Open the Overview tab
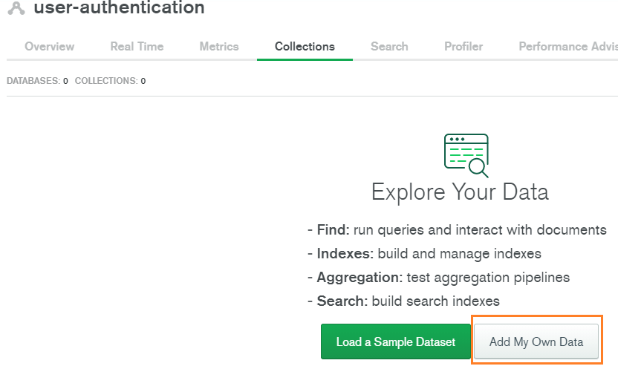Viewport: 618px width, 366px height. 50,46
